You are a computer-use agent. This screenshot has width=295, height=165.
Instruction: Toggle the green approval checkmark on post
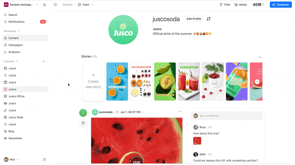pyautogui.click(x=83, y=113)
